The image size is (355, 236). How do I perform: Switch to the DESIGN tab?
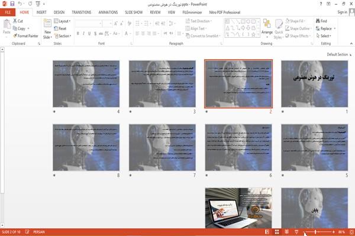tap(59, 12)
